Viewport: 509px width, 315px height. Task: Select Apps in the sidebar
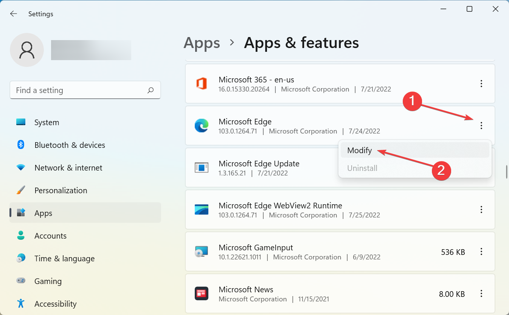pos(85,213)
